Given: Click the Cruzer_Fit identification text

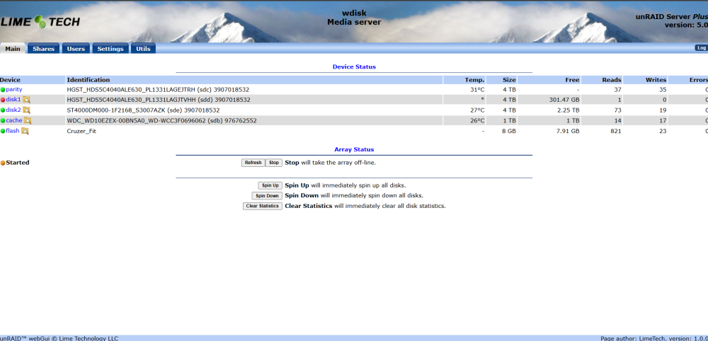Looking at the screenshot, I should [81, 132].
